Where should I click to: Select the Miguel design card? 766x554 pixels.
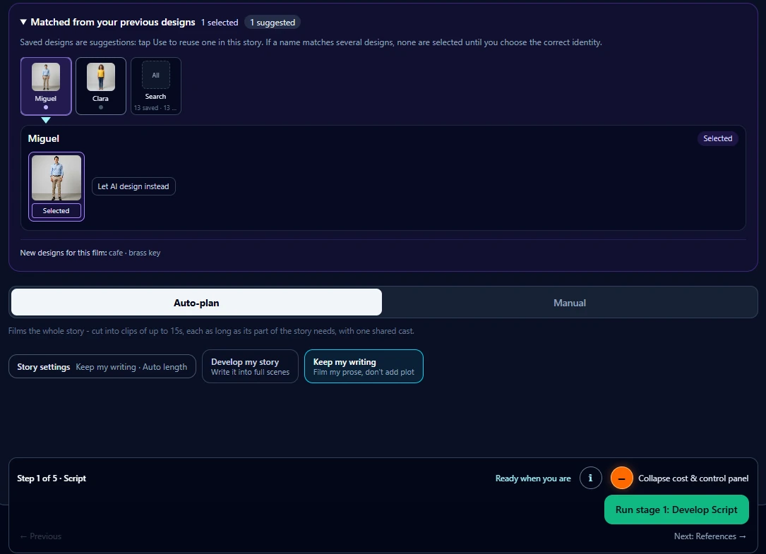pyautogui.click(x=46, y=86)
